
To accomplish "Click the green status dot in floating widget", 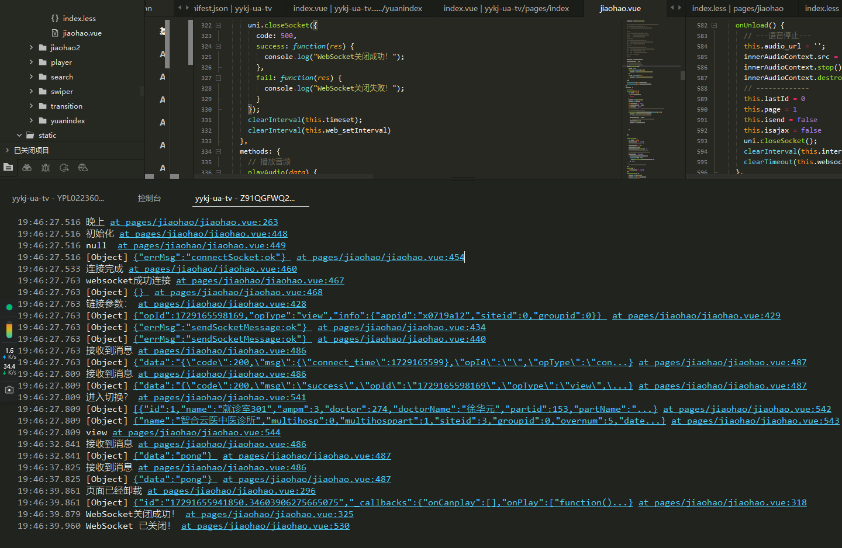I will pos(9,307).
